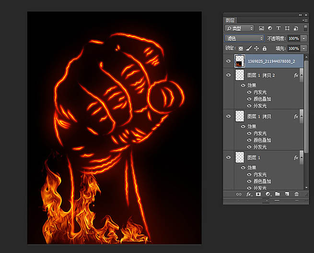Image resolution: width=314 pixels, height=253 pixels.
Task: Delete layer with trash icon
Action: 297,194
